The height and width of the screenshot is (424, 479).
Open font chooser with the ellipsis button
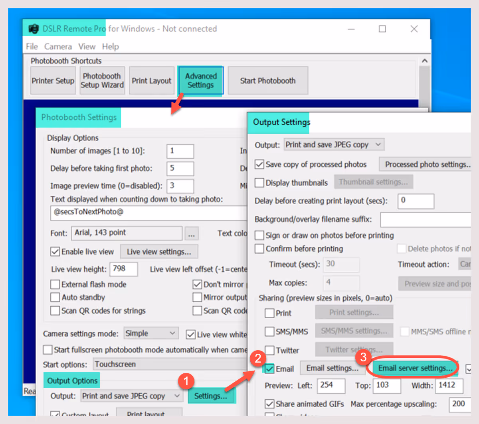point(192,234)
